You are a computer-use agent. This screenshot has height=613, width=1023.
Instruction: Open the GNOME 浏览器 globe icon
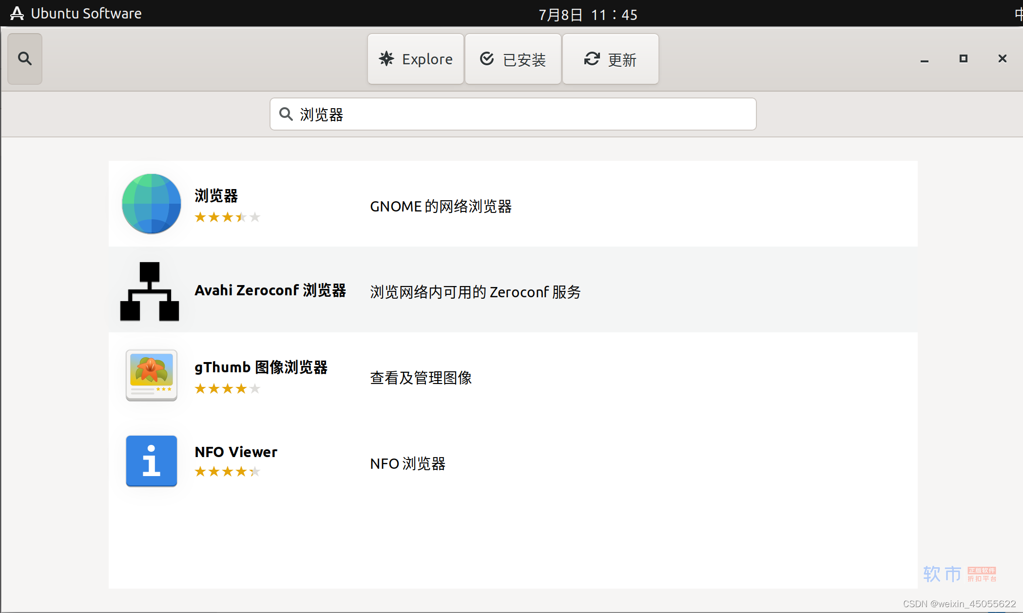click(x=151, y=204)
